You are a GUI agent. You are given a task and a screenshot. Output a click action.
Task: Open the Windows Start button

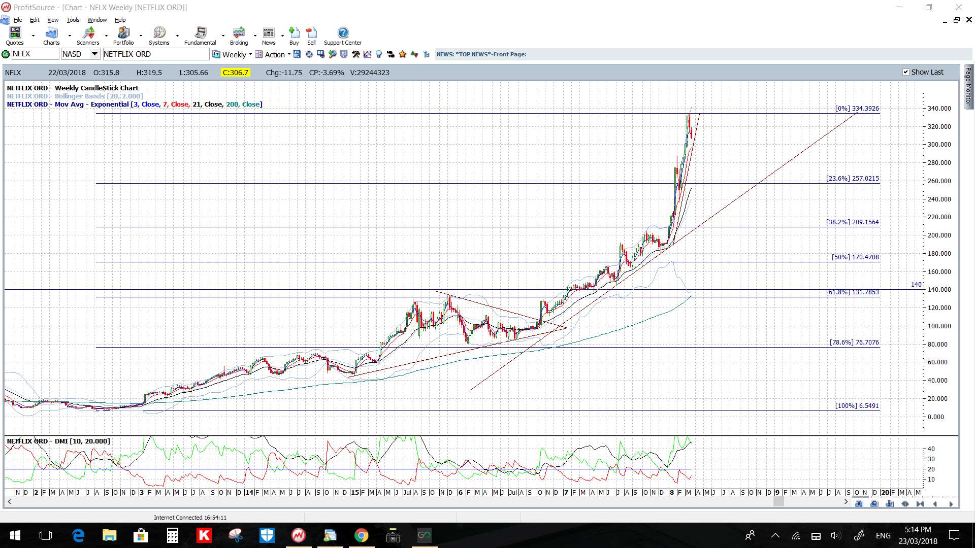(15, 535)
